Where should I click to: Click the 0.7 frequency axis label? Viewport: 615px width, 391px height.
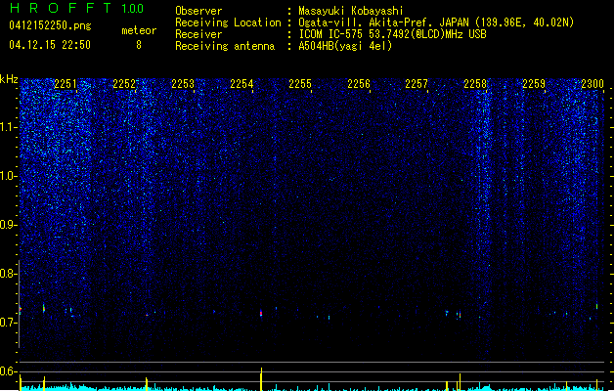(9, 323)
